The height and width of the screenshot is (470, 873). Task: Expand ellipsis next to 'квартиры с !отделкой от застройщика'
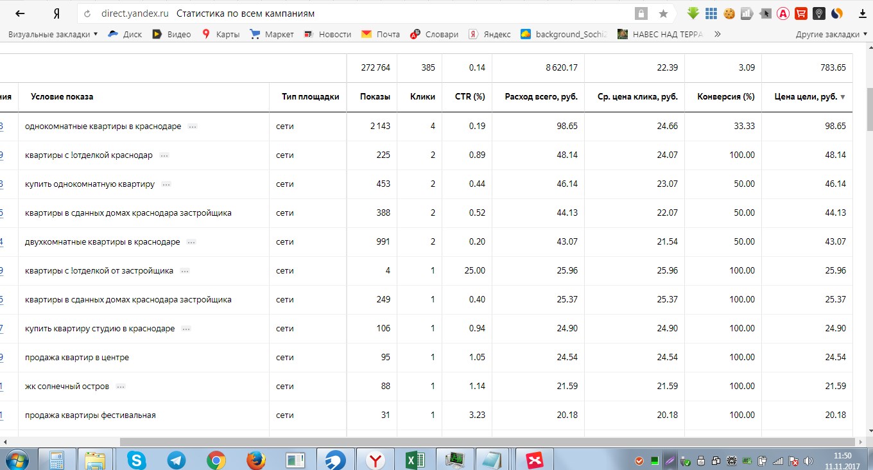(185, 271)
